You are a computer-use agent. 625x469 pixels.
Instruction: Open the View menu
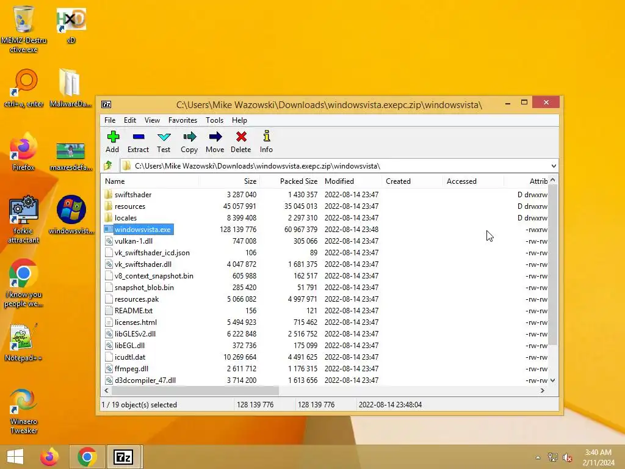[x=152, y=120]
